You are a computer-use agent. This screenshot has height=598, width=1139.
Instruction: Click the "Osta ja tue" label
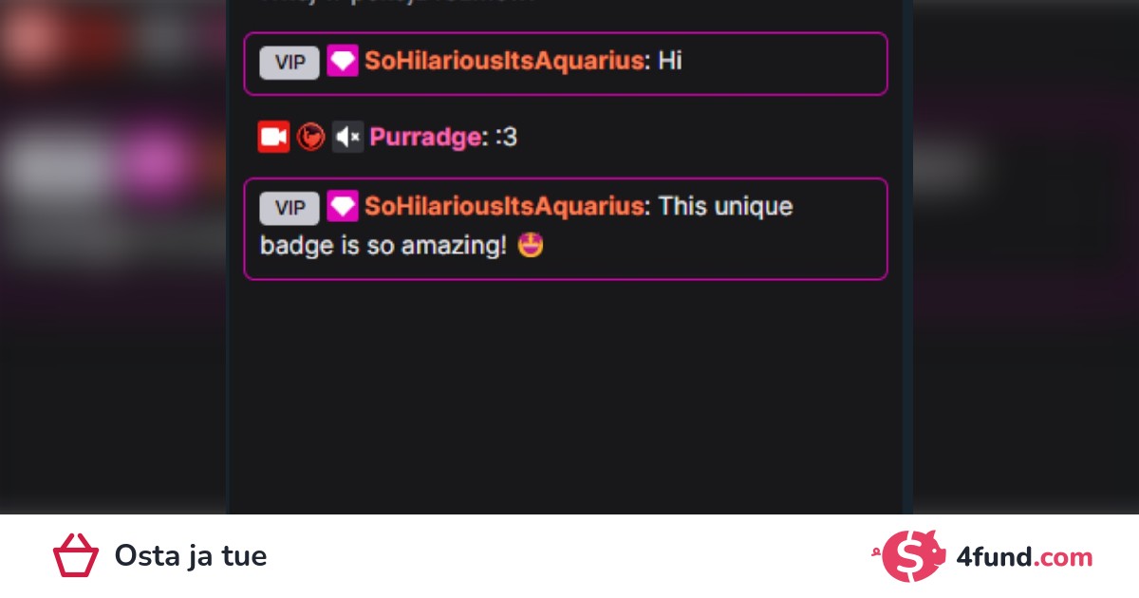pyautogui.click(x=191, y=556)
